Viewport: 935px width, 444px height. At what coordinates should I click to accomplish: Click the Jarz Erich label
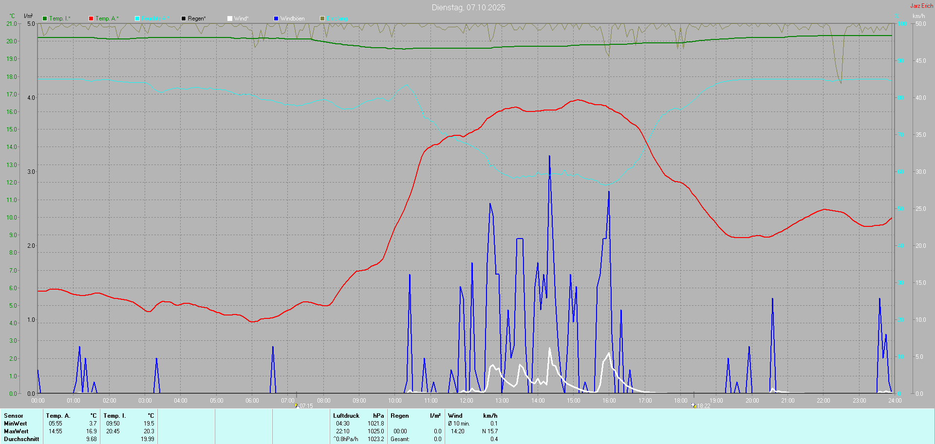coord(921,6)
